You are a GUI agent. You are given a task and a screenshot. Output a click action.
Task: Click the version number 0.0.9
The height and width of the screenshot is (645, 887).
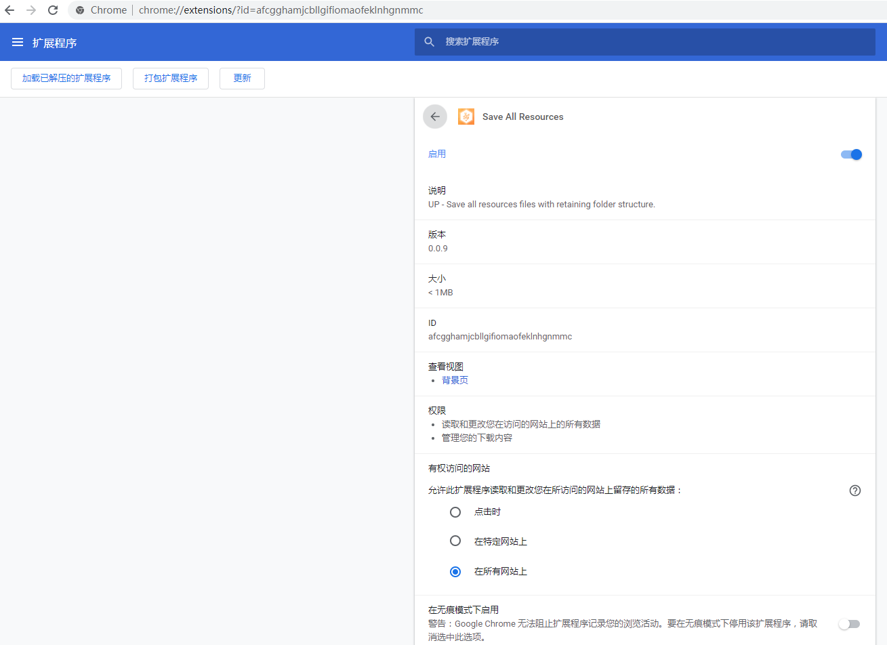click(x=438, y=249)
